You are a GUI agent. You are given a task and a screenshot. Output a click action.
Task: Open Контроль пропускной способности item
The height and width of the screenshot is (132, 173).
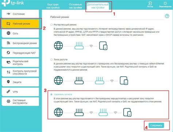click(x=20, y=72)
